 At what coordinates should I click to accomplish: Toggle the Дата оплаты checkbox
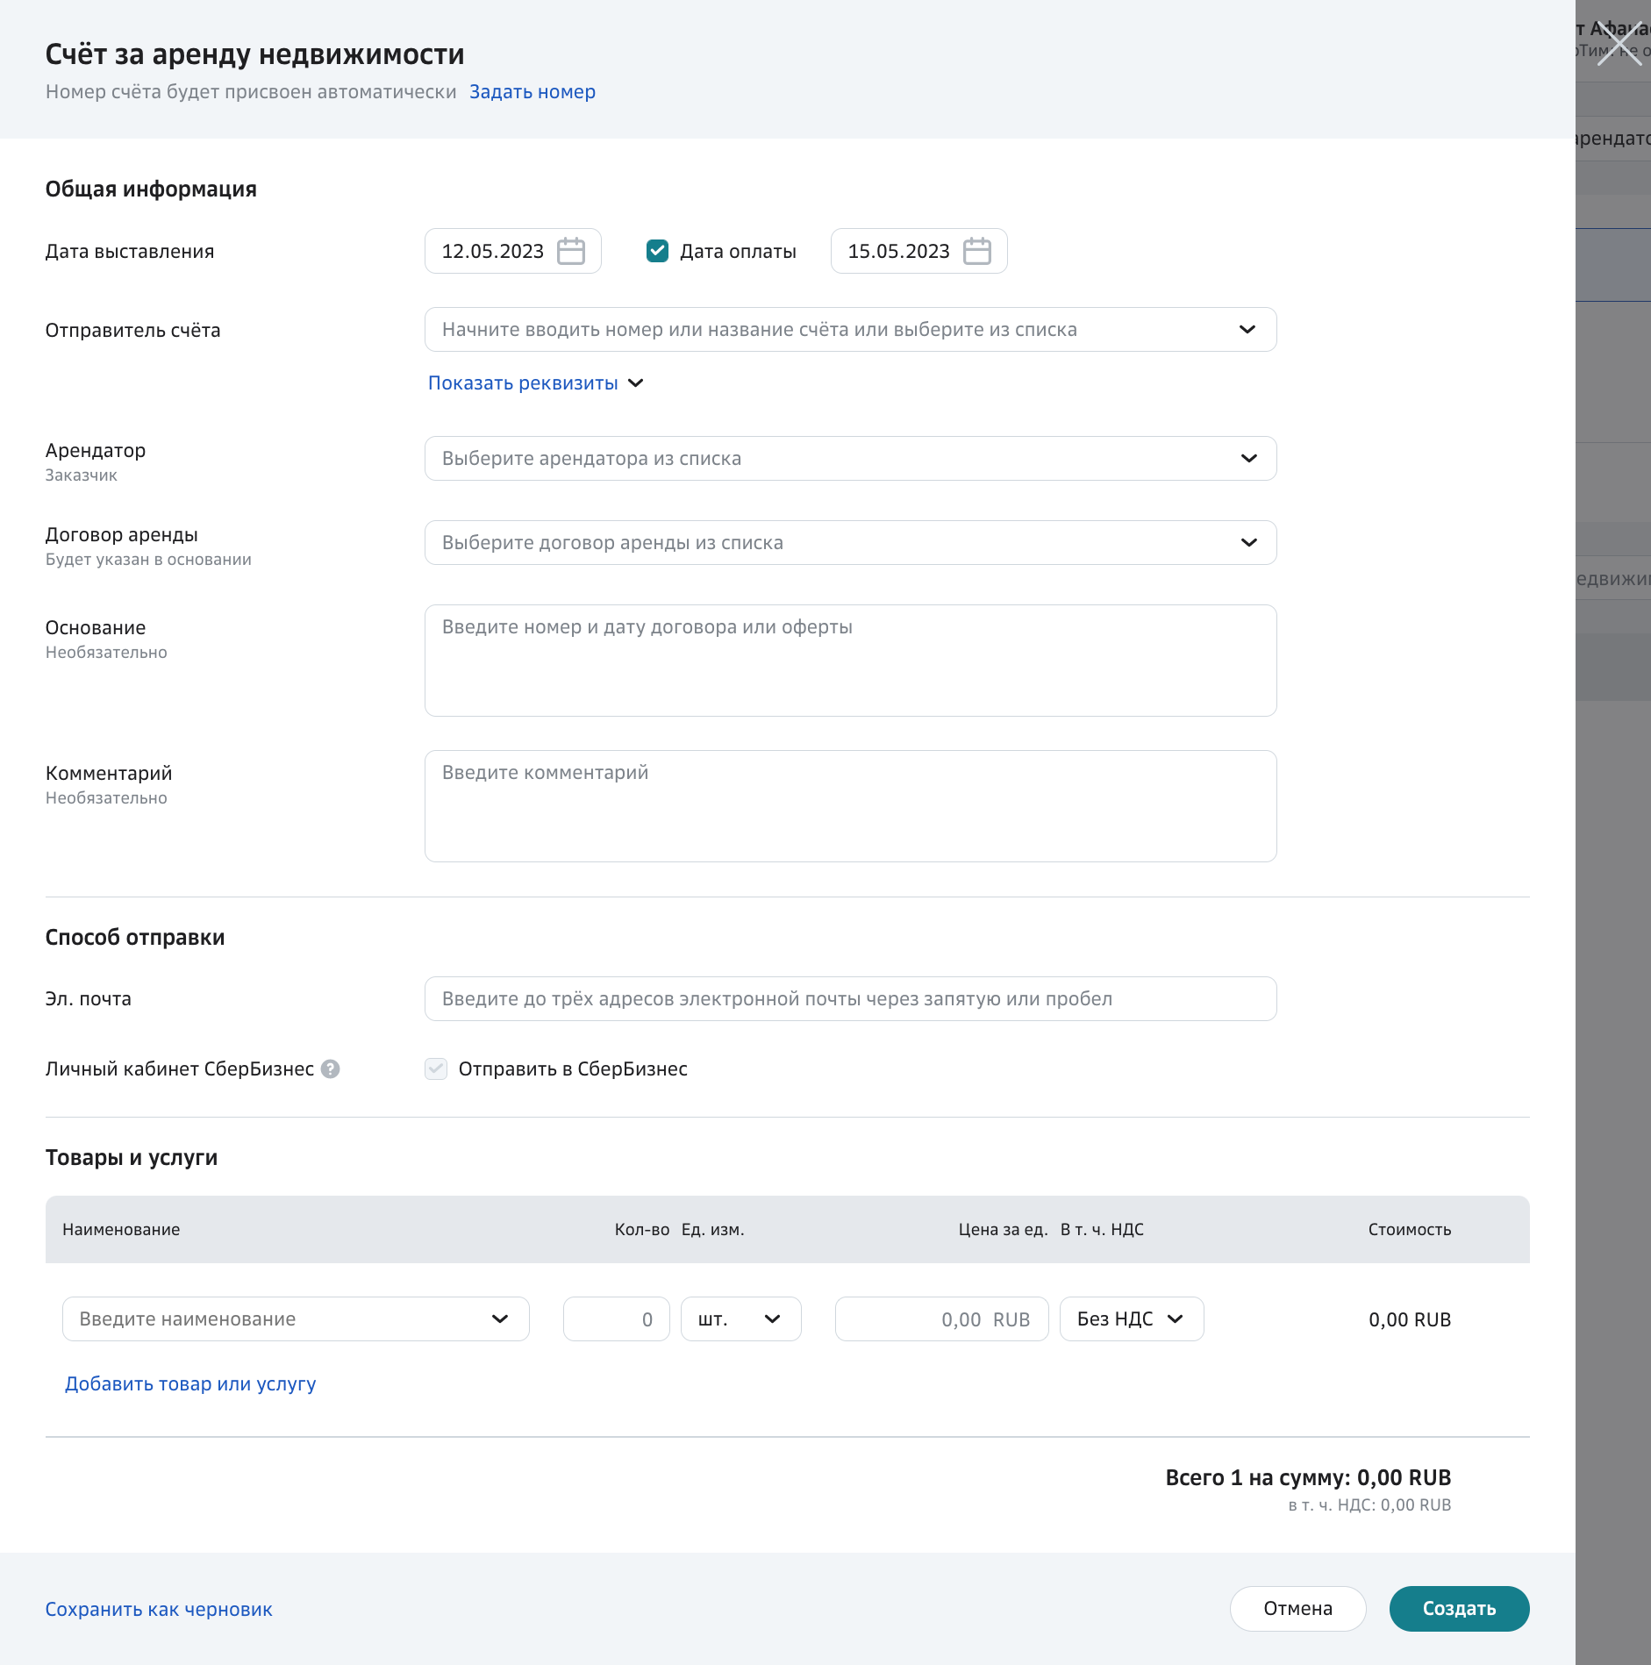[x=657, y=252]
